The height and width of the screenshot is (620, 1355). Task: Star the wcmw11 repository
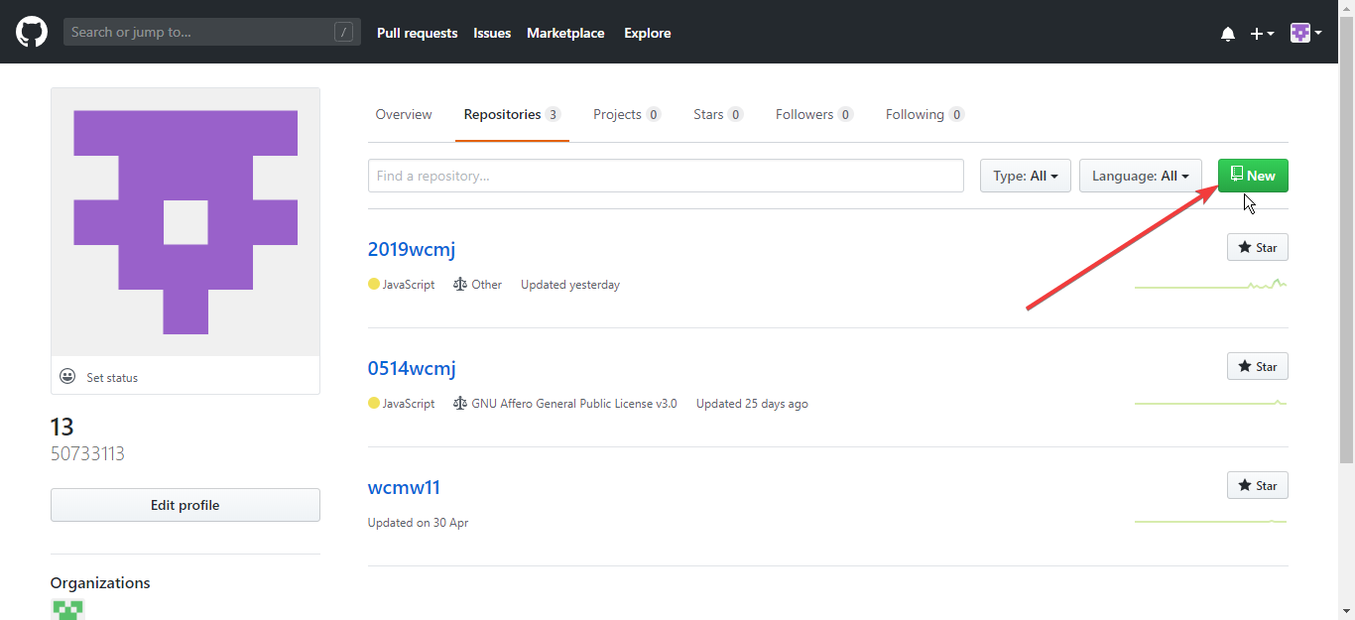1257,486
